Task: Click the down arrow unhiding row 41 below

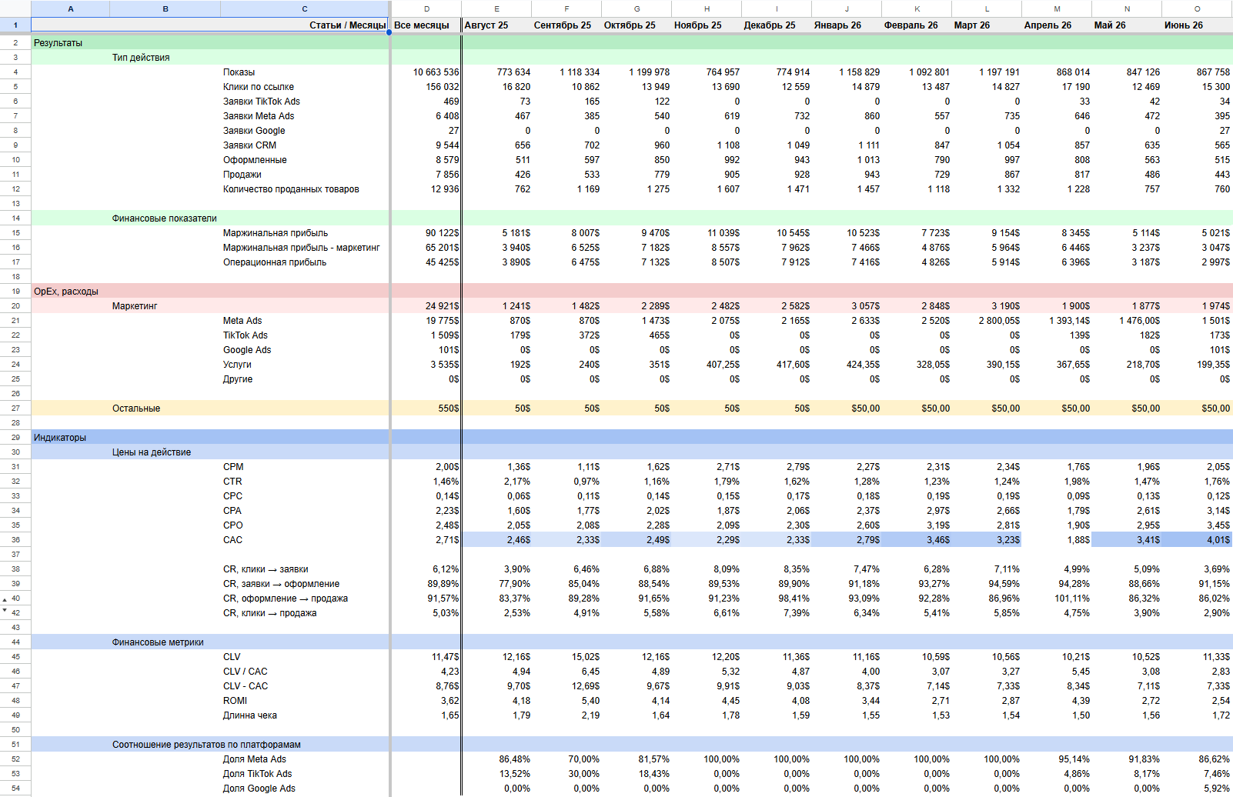Action: [x=5, y=610]
